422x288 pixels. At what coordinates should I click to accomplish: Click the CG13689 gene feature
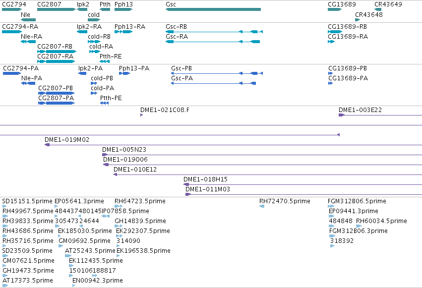point(335,9)
